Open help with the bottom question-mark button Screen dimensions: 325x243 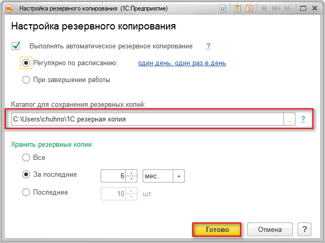(x=304, y=229)
